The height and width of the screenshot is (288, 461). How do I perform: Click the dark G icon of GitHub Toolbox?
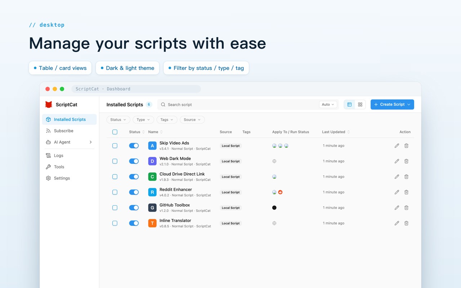pos(152,208)
